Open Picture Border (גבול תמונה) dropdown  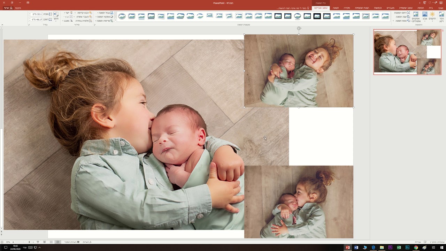pyautogui.click(x=105, y=13)
